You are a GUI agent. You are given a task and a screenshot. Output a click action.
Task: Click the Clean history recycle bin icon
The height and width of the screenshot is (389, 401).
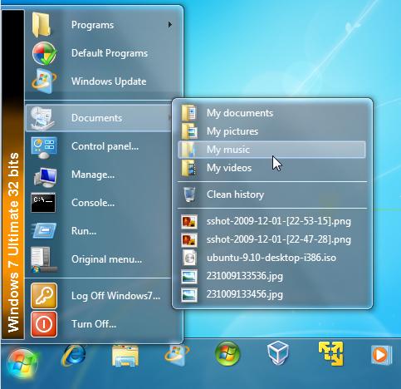point(189,194)
